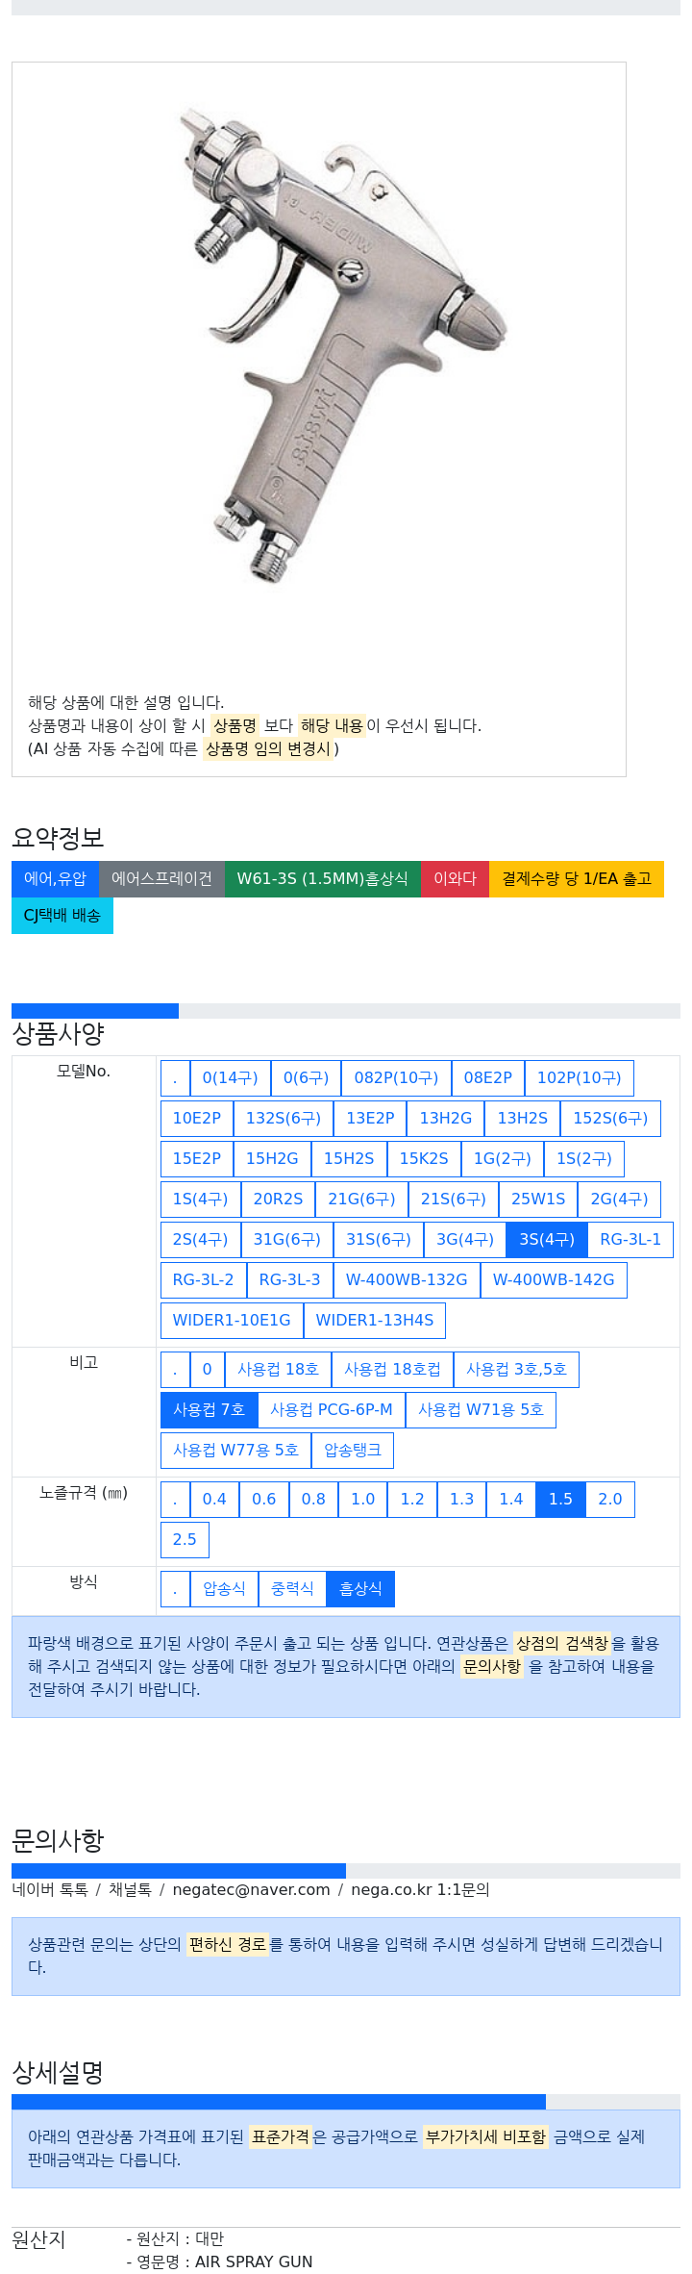Open the 에어스프레이건 tag
The height and width of the screenshot is (2274, 692).
161,878
